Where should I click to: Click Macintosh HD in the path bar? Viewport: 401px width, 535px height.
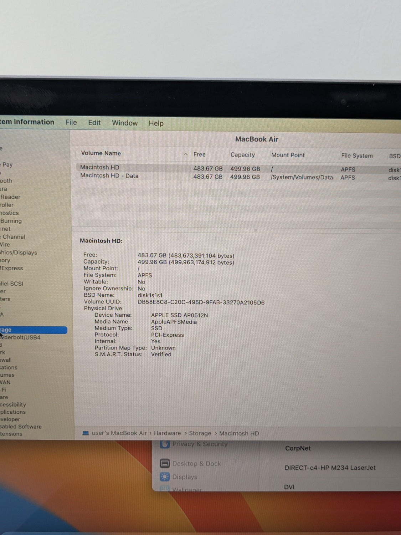click(239, 433)
